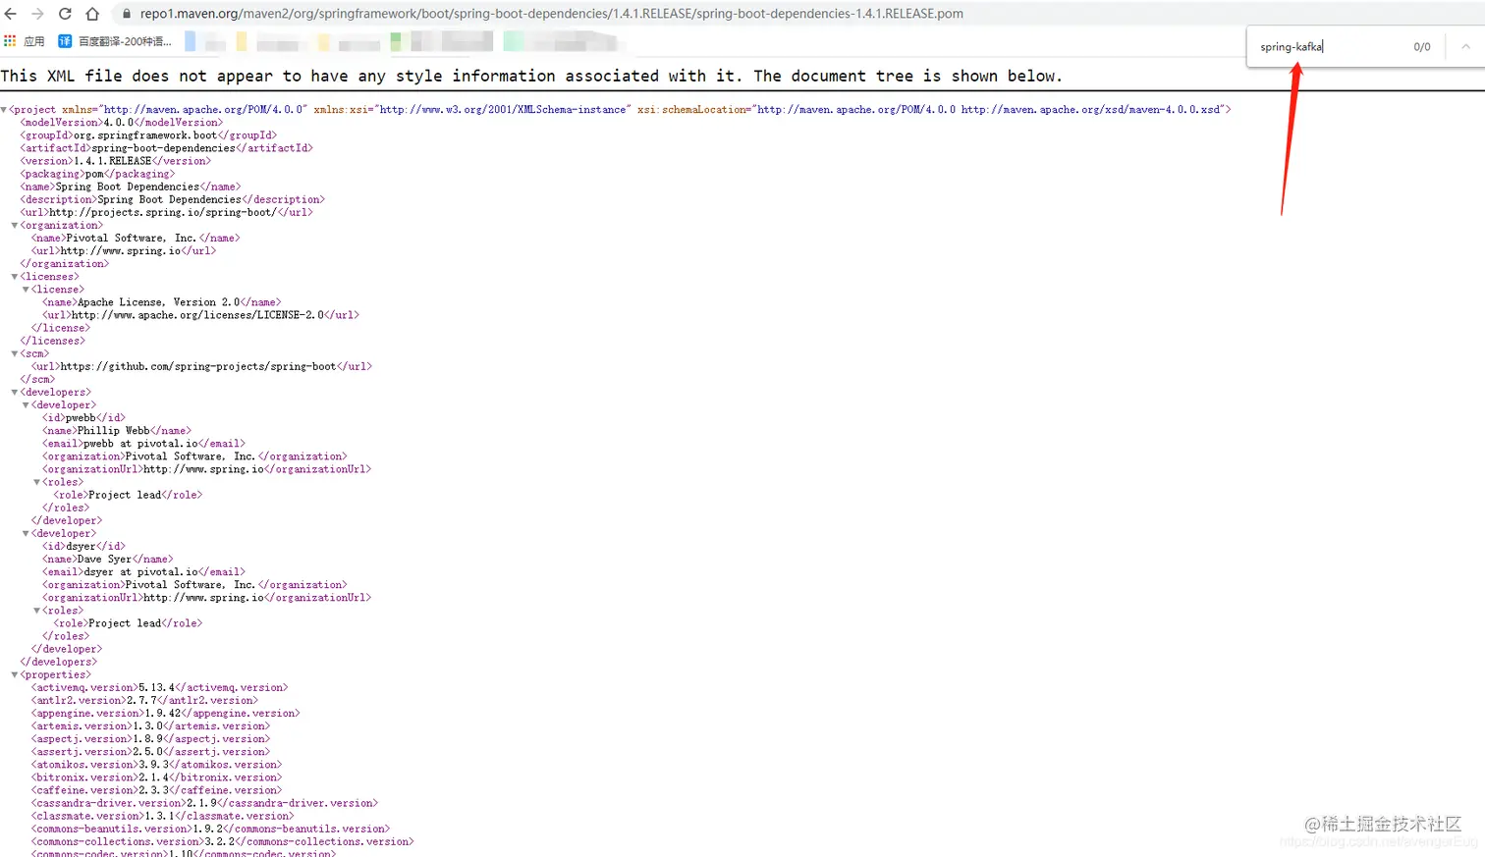Click the name Spring Boot Dependencies line
1485x857 pixels.
[x=131, y=187]
